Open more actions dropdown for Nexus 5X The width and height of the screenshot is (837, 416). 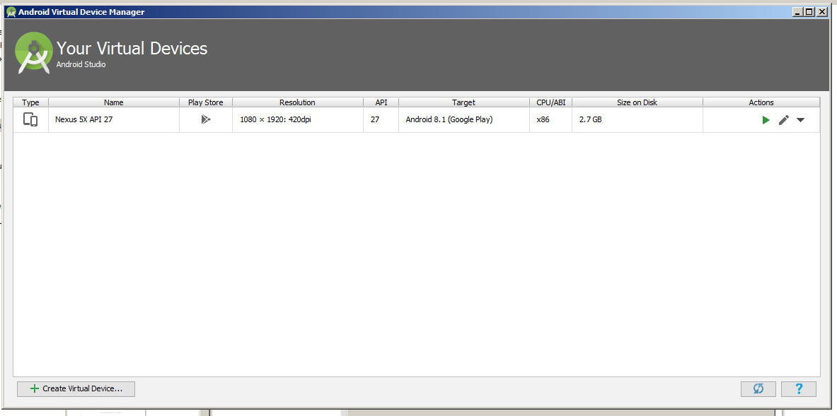pos(800,120)
